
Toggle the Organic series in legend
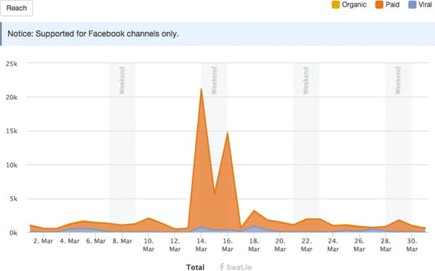tap(349, 5)
